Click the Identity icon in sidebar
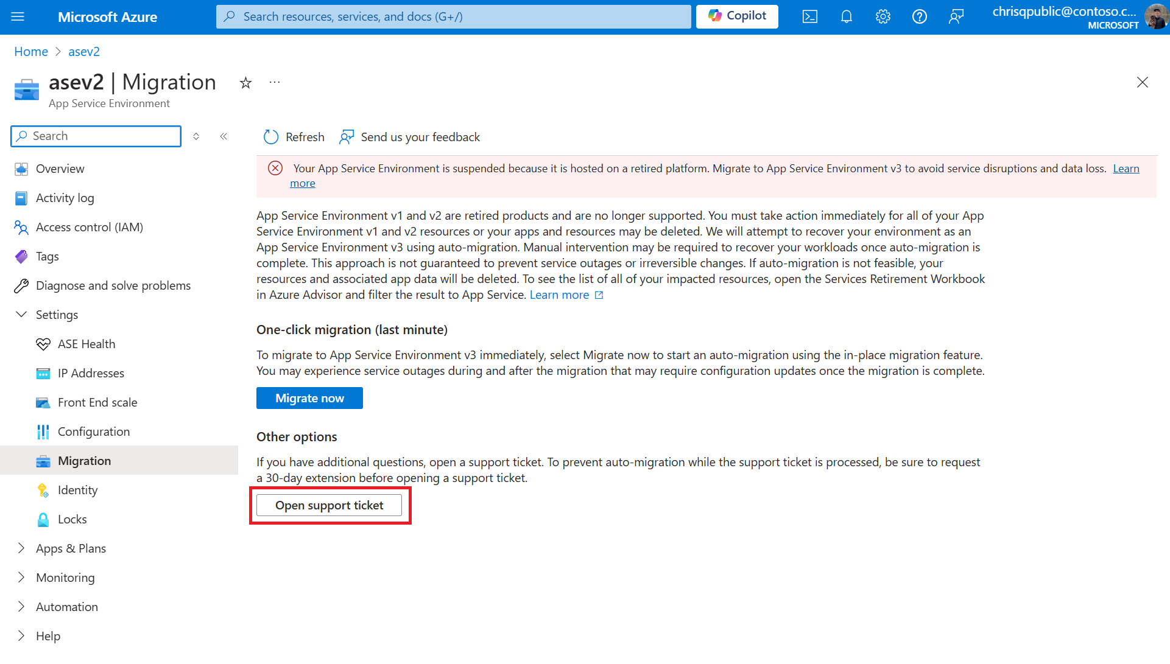Viewport: 1170px width, 664px height. (x=43, y=490)
